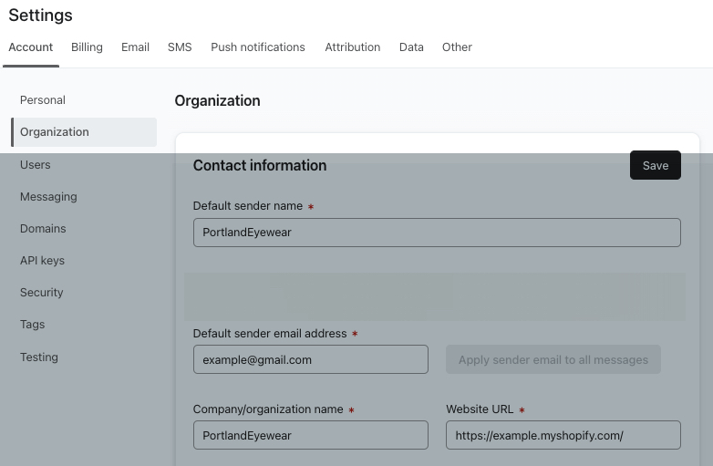Click the Save button
This screenshot has height=466, width=713.
pos(655,165)
